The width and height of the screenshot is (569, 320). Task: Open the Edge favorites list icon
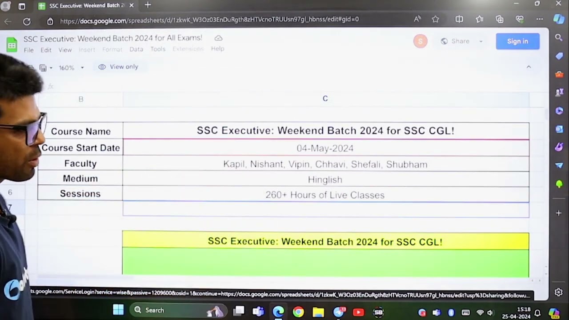click(479, 19)
